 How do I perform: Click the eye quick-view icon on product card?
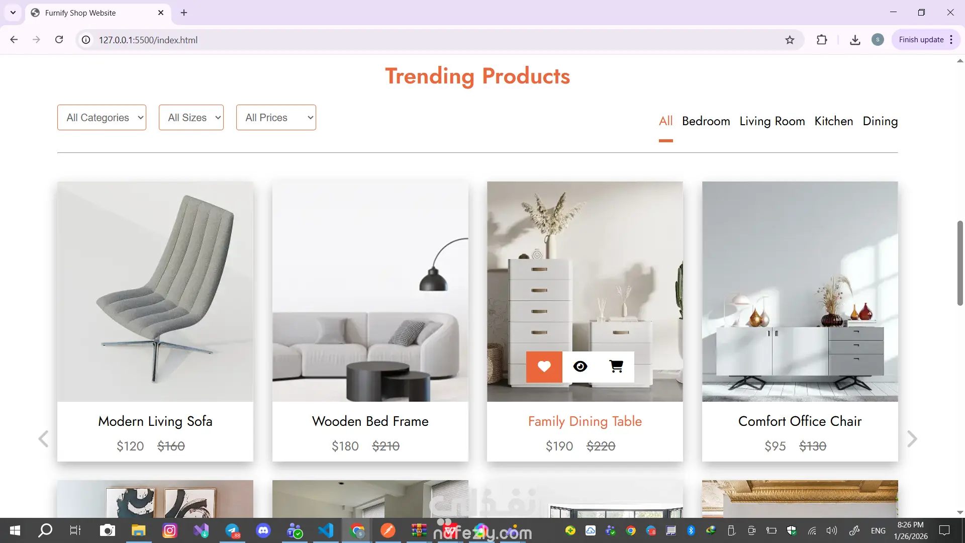pyautogui.click(x=580, y=367)
